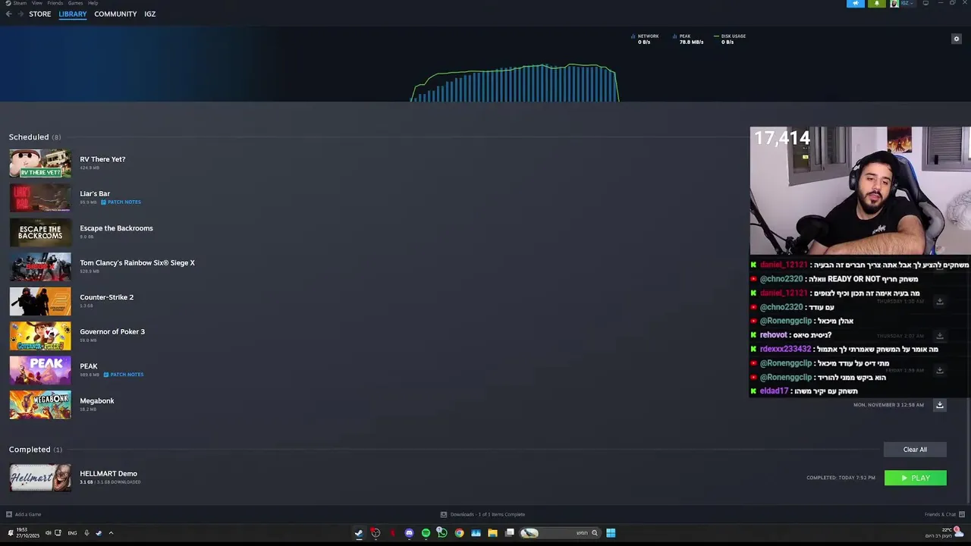Toggle the ENG language indicator
This screenshot has height=546, width=971.
pos(72,533)
